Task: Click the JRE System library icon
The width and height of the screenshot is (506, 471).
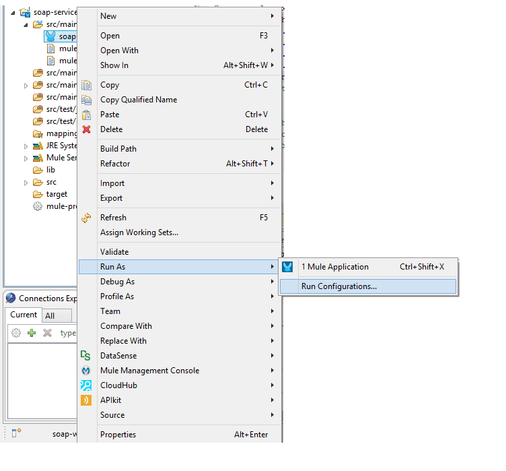Action: [x=38, y=146]
